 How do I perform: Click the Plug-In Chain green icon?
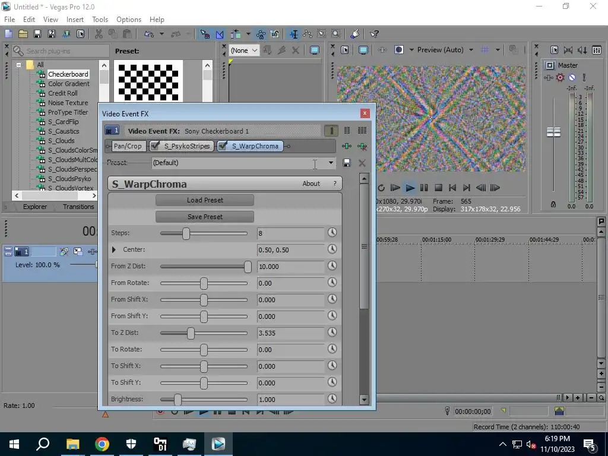347,146
